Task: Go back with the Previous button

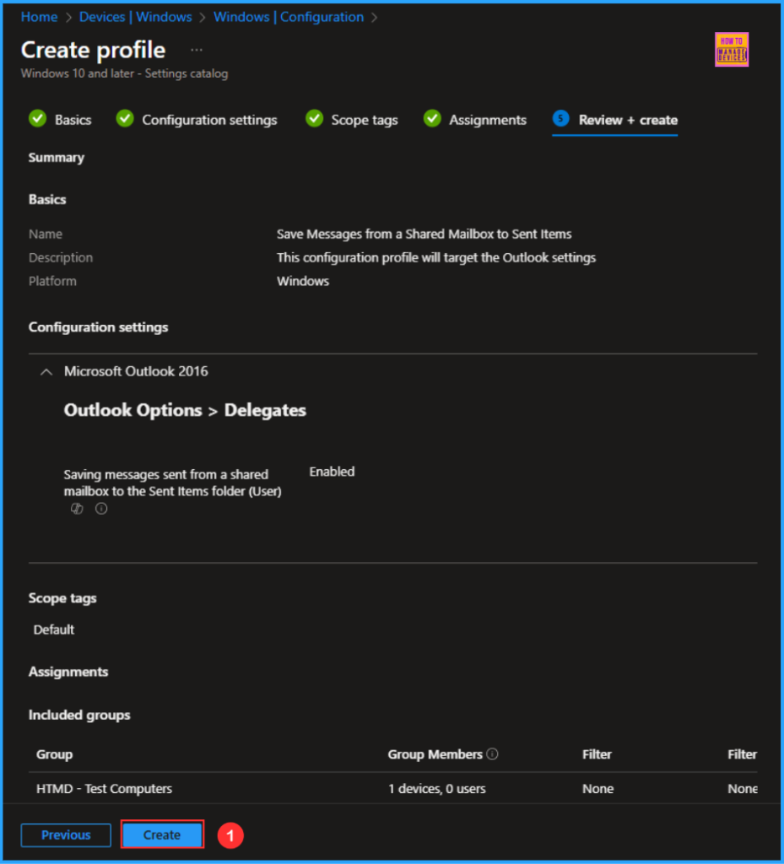Action: pyautogui.click(x=66, y=834)
